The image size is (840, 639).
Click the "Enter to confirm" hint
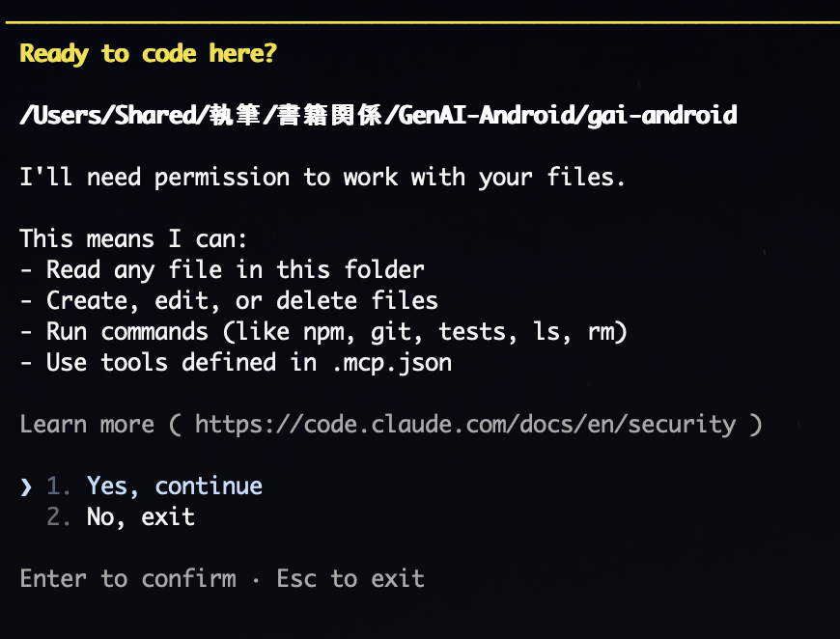[x=127, y=578]
